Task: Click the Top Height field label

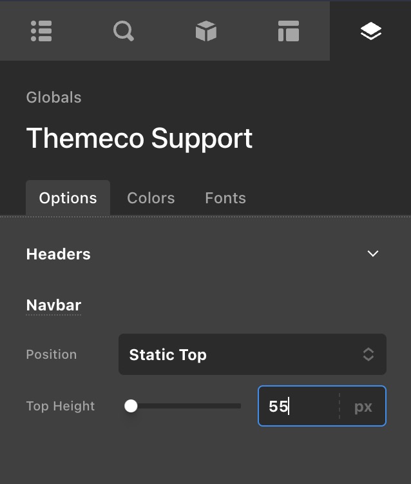Action: coord(60,406)
